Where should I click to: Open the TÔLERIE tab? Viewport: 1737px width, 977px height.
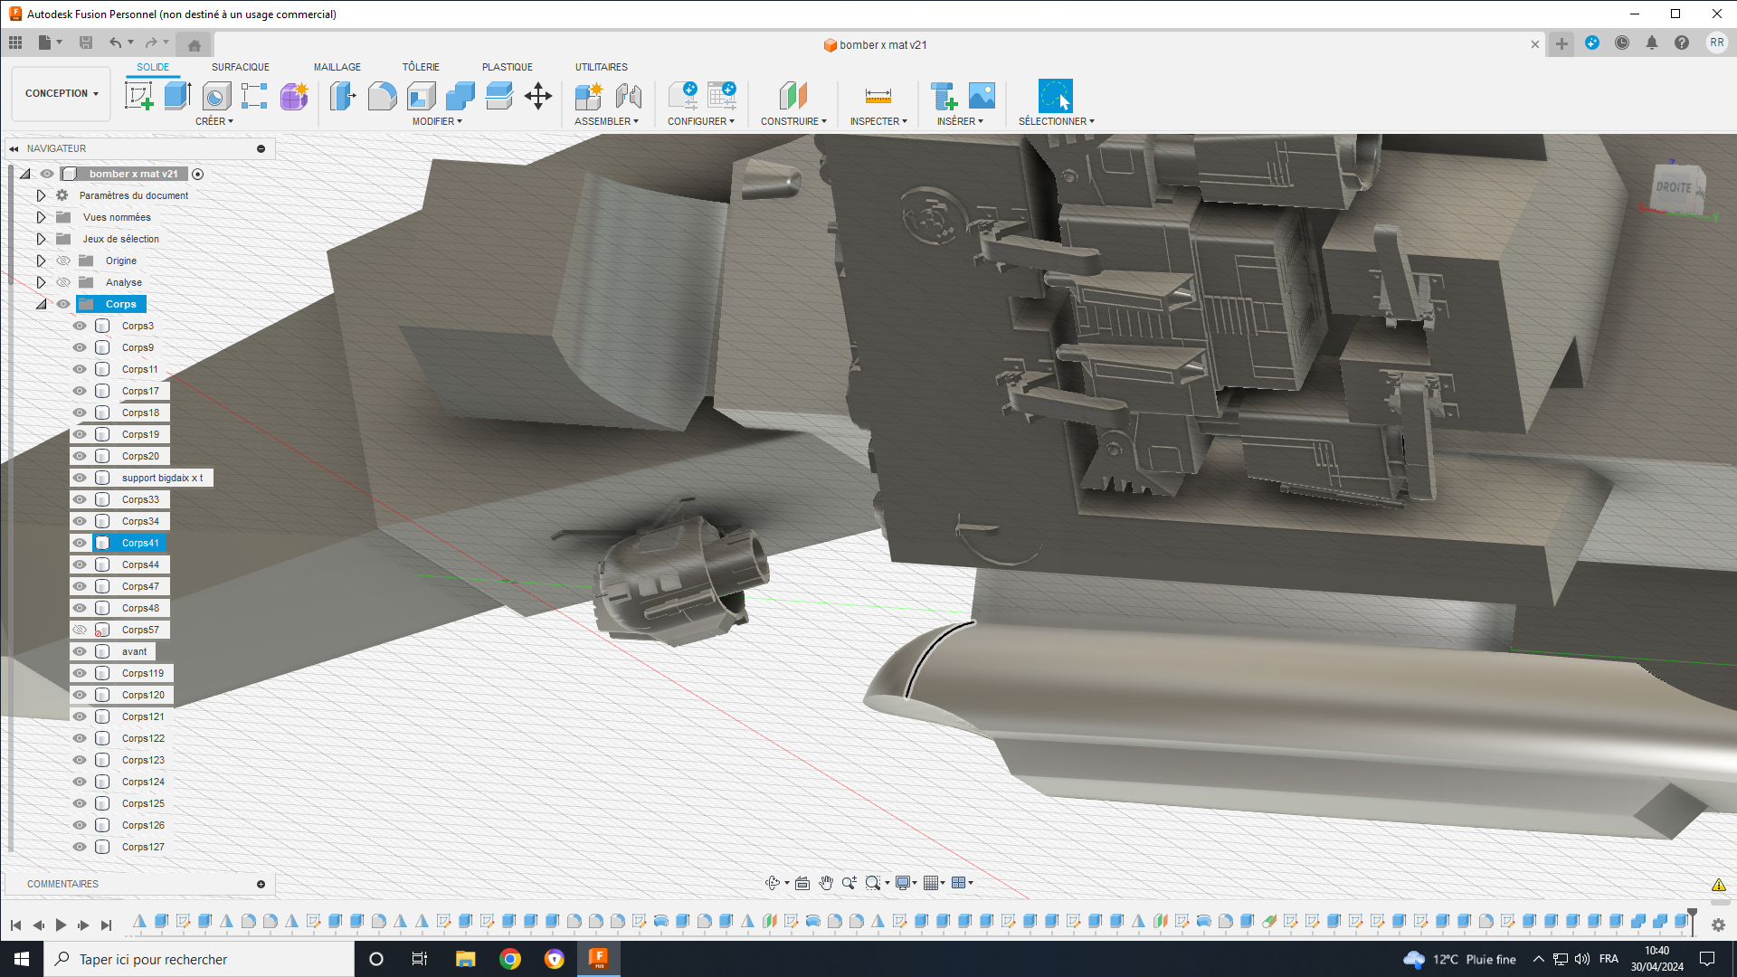[421, 67]
